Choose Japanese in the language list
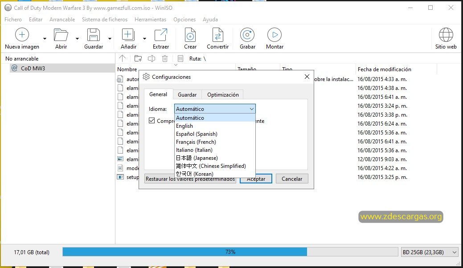The width and height of the screenshot is (463, 268). click(x=215, y=158)
